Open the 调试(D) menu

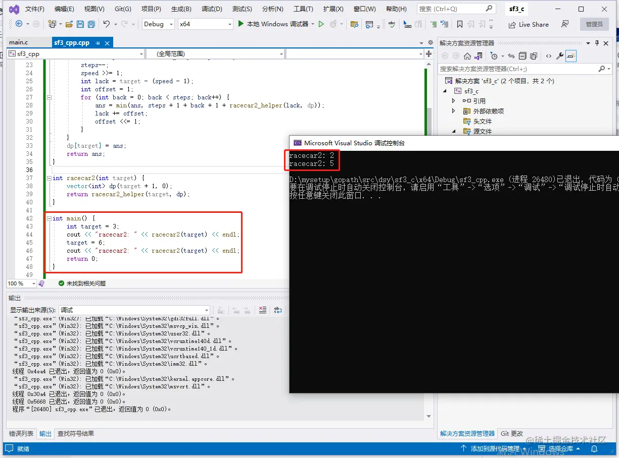[x=212, y=9]
